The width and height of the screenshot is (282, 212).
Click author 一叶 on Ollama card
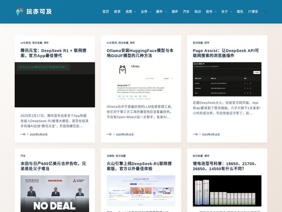tap(109, 135)
